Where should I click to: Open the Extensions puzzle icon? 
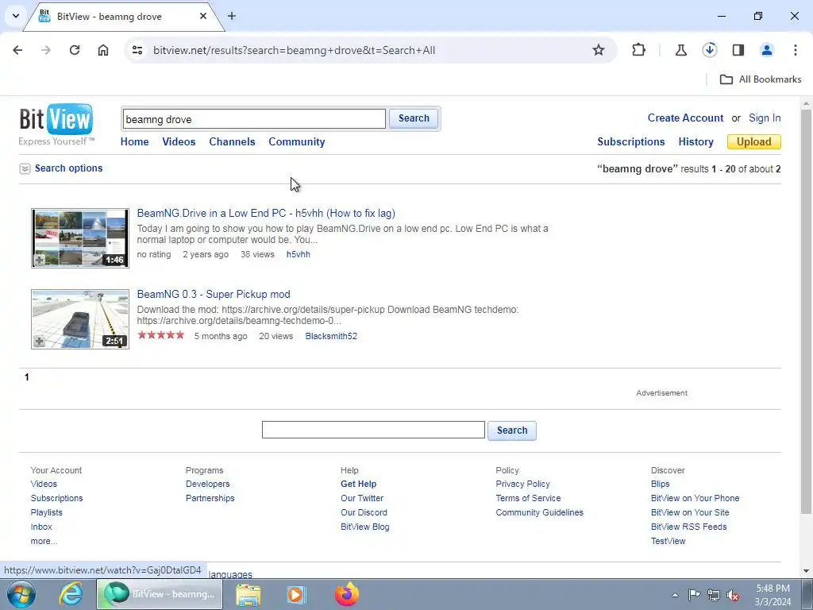(639, 50)
